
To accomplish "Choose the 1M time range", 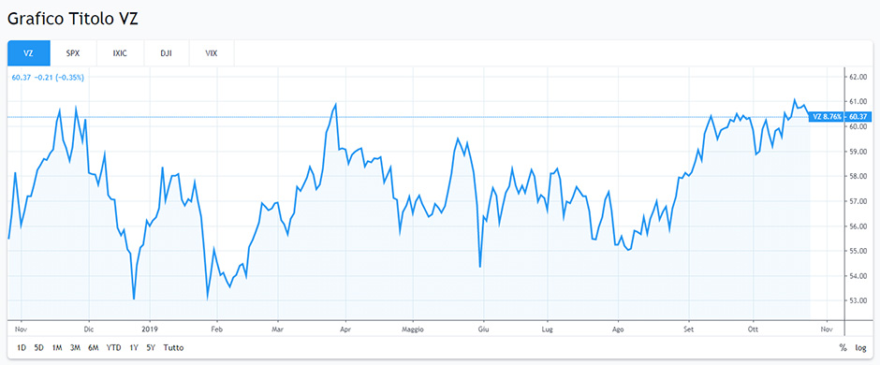I will click(57, 347).
